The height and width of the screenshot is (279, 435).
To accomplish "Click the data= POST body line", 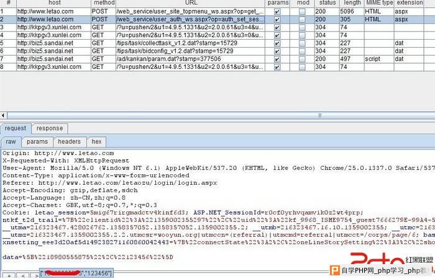I will [88, 257].
